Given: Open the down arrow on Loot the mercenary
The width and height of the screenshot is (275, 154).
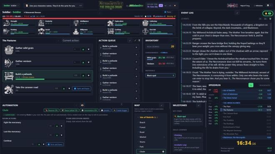Looking at the screenshot, I should (x=61, y=135).
